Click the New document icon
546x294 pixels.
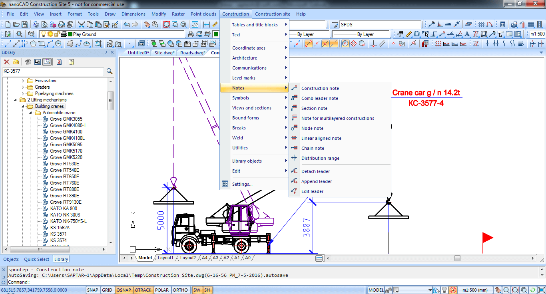(8, 24)
